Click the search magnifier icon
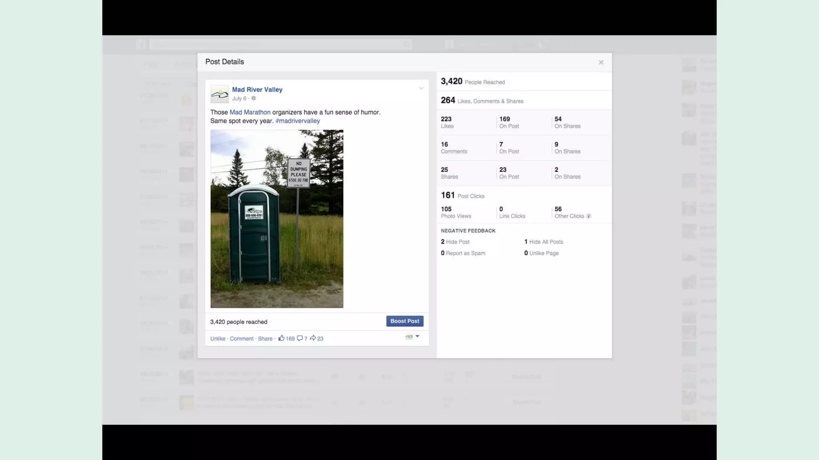819x460 pixels. click(407, 44)
